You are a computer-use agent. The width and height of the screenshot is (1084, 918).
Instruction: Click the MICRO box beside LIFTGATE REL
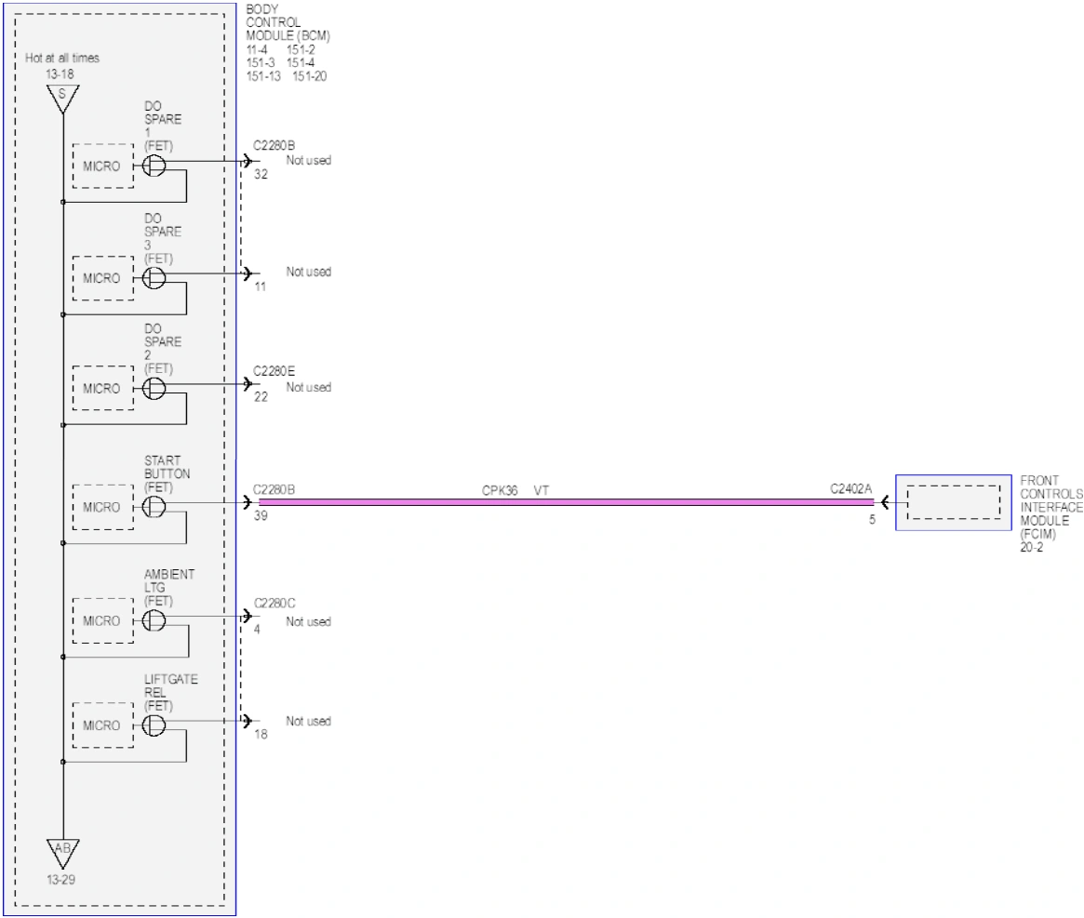tap(103, 725)
